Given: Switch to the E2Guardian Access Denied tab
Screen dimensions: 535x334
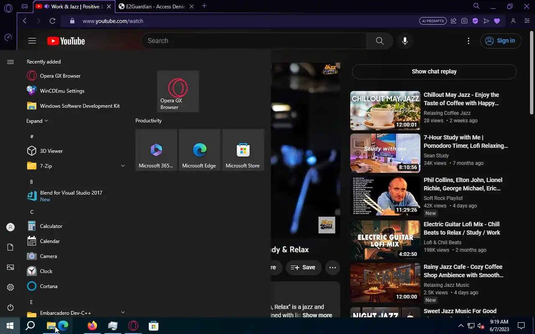Looking at the screenshot, I should point(156,6).
